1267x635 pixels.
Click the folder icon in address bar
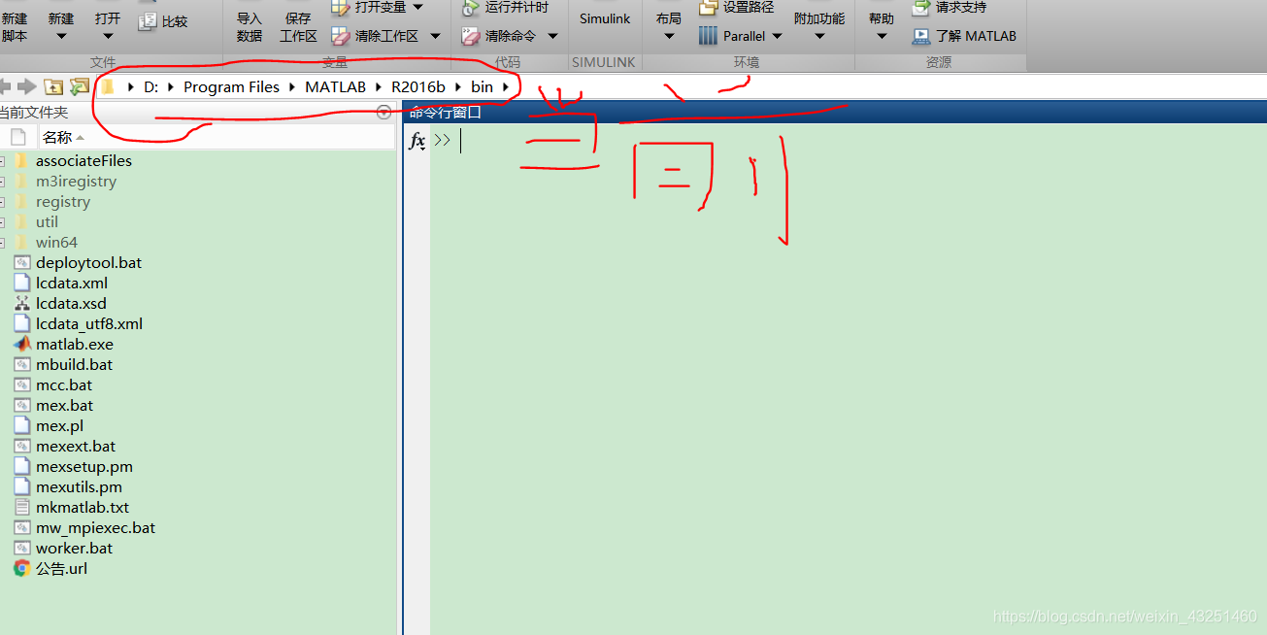point(109,86)
